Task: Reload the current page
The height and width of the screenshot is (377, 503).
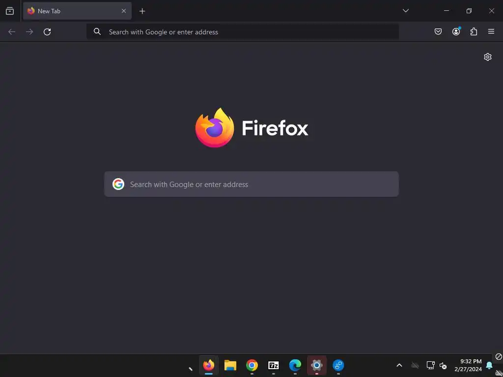Action: (x=47, y=32)
